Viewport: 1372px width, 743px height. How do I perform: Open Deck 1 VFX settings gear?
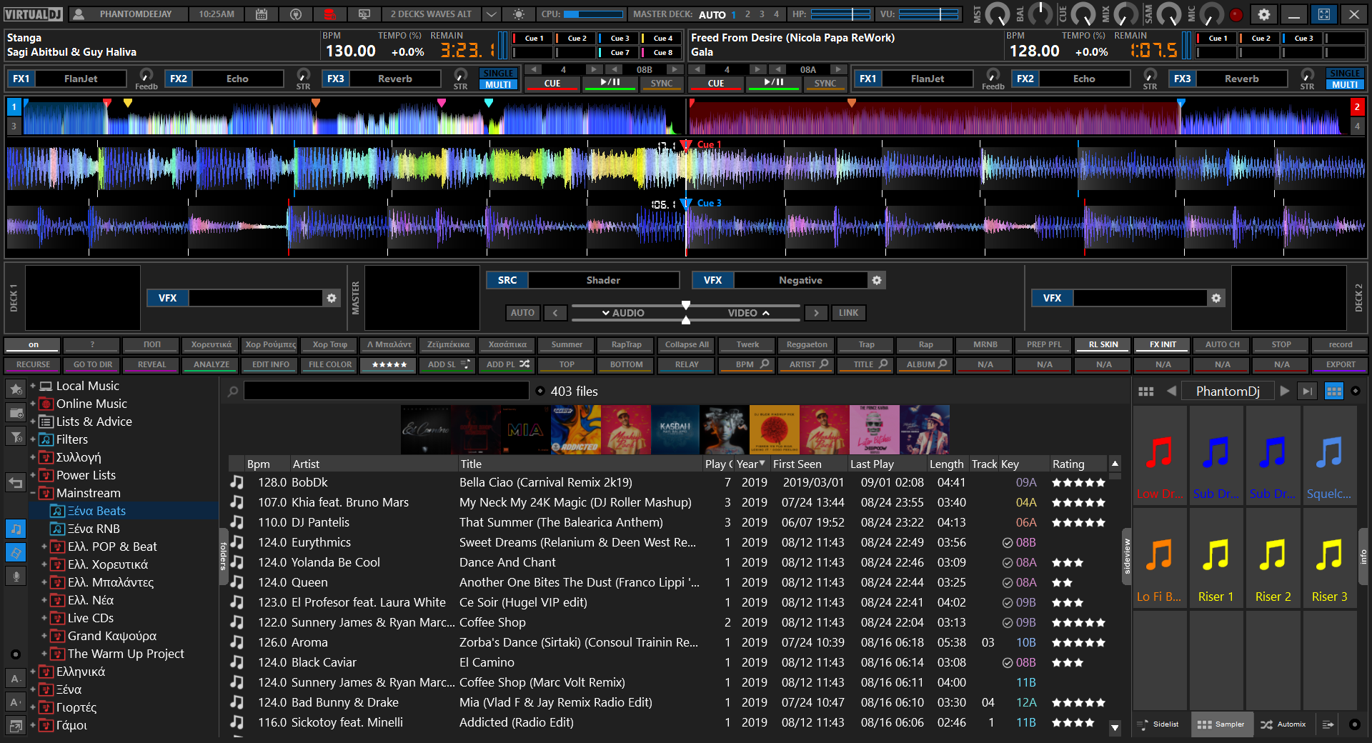332,298
